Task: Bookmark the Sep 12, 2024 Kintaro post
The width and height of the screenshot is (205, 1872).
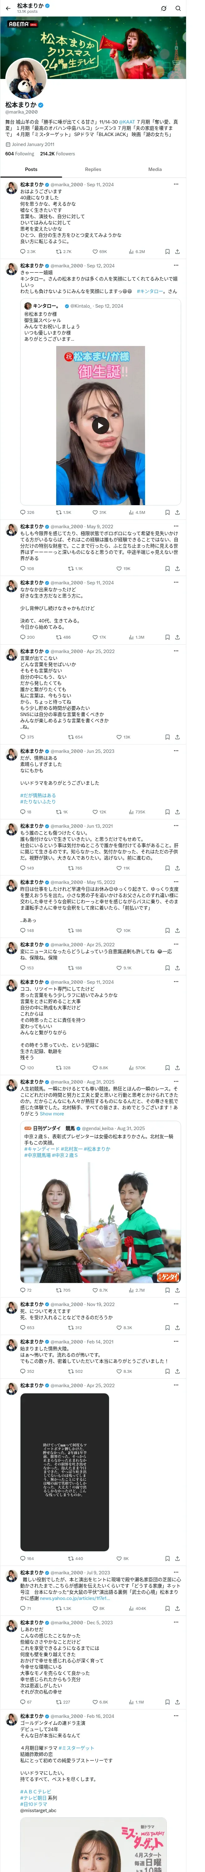Action: coord(166,512)
